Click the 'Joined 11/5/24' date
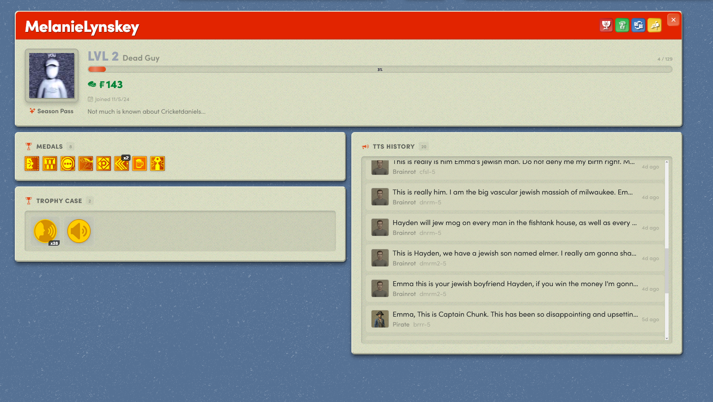Screen dimensions: 713x402 click(x=109, y=99)
